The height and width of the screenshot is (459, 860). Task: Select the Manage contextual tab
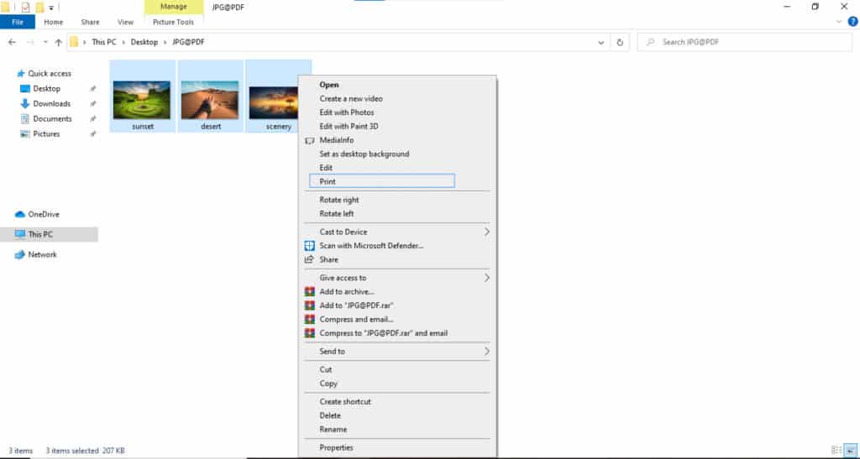click(x=173, y=7)
